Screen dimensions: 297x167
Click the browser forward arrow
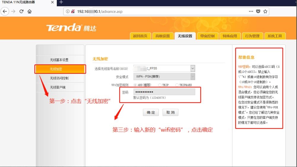(x=13, y=11)
